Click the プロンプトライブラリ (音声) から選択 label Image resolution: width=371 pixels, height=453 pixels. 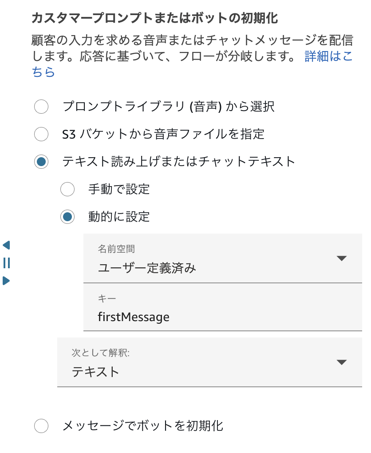click(x=169, y=107)
